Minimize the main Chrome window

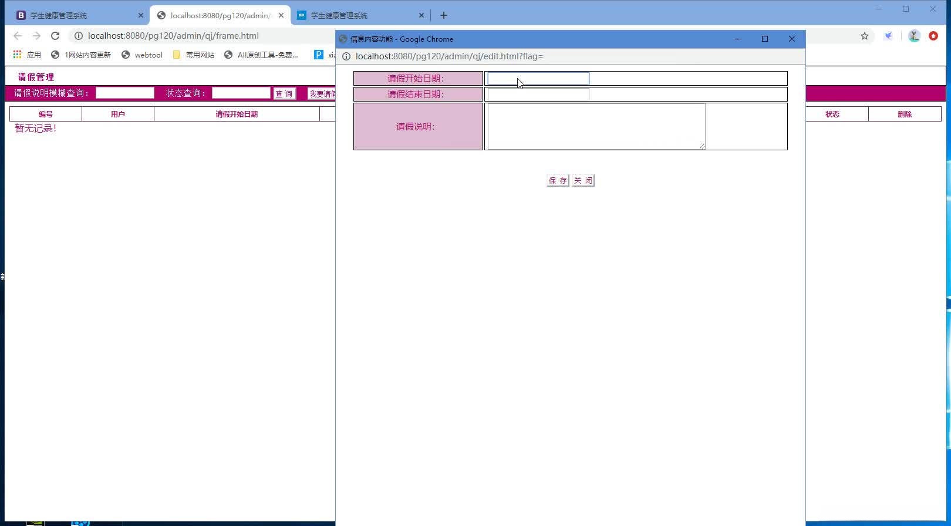pos(879,9)
